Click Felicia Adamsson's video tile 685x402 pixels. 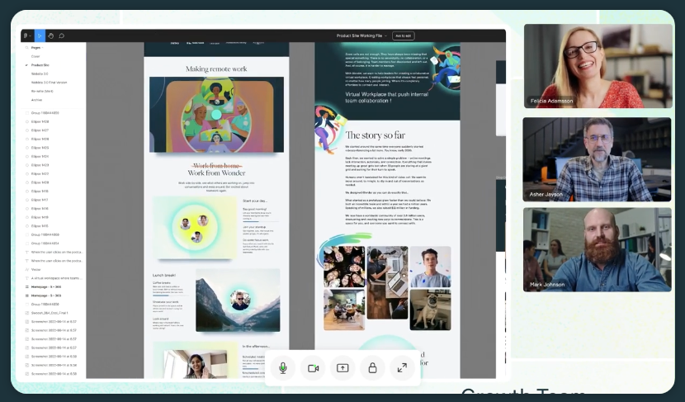597,66
